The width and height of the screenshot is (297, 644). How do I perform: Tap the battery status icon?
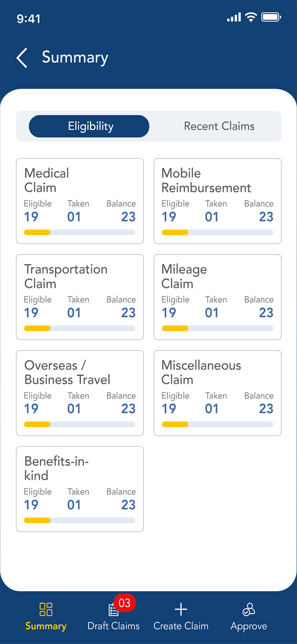271,17
